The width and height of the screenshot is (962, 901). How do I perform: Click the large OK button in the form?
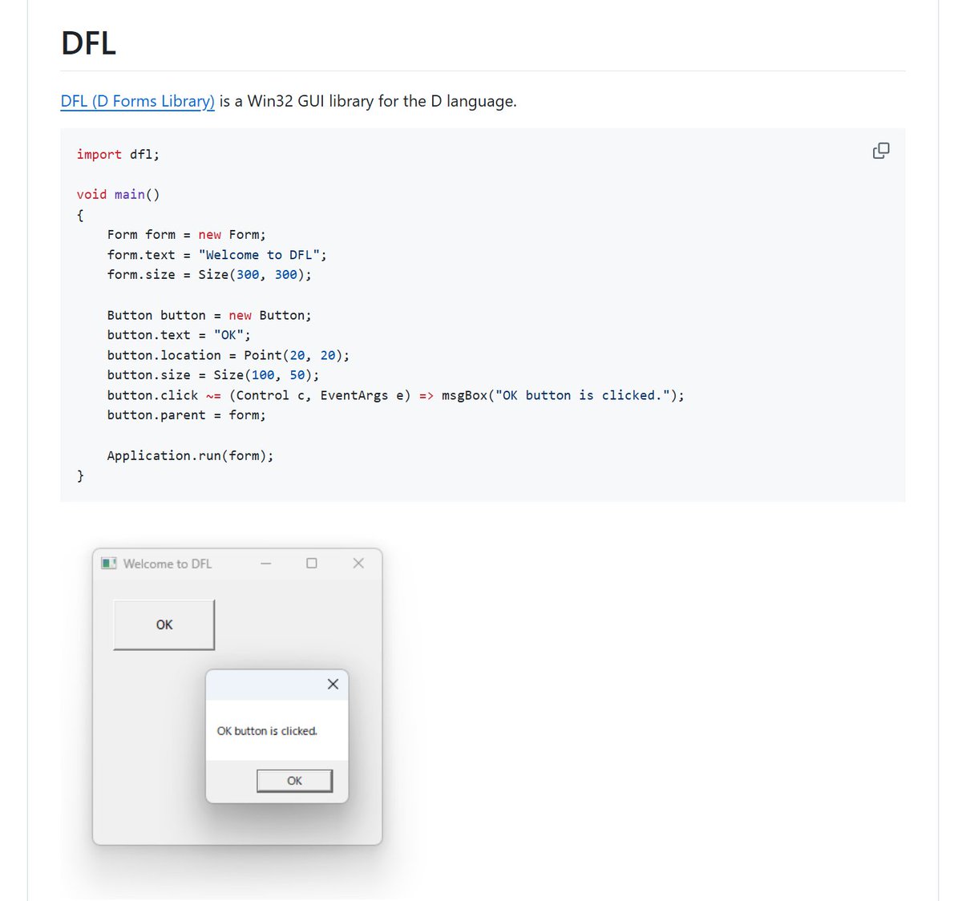164,624
